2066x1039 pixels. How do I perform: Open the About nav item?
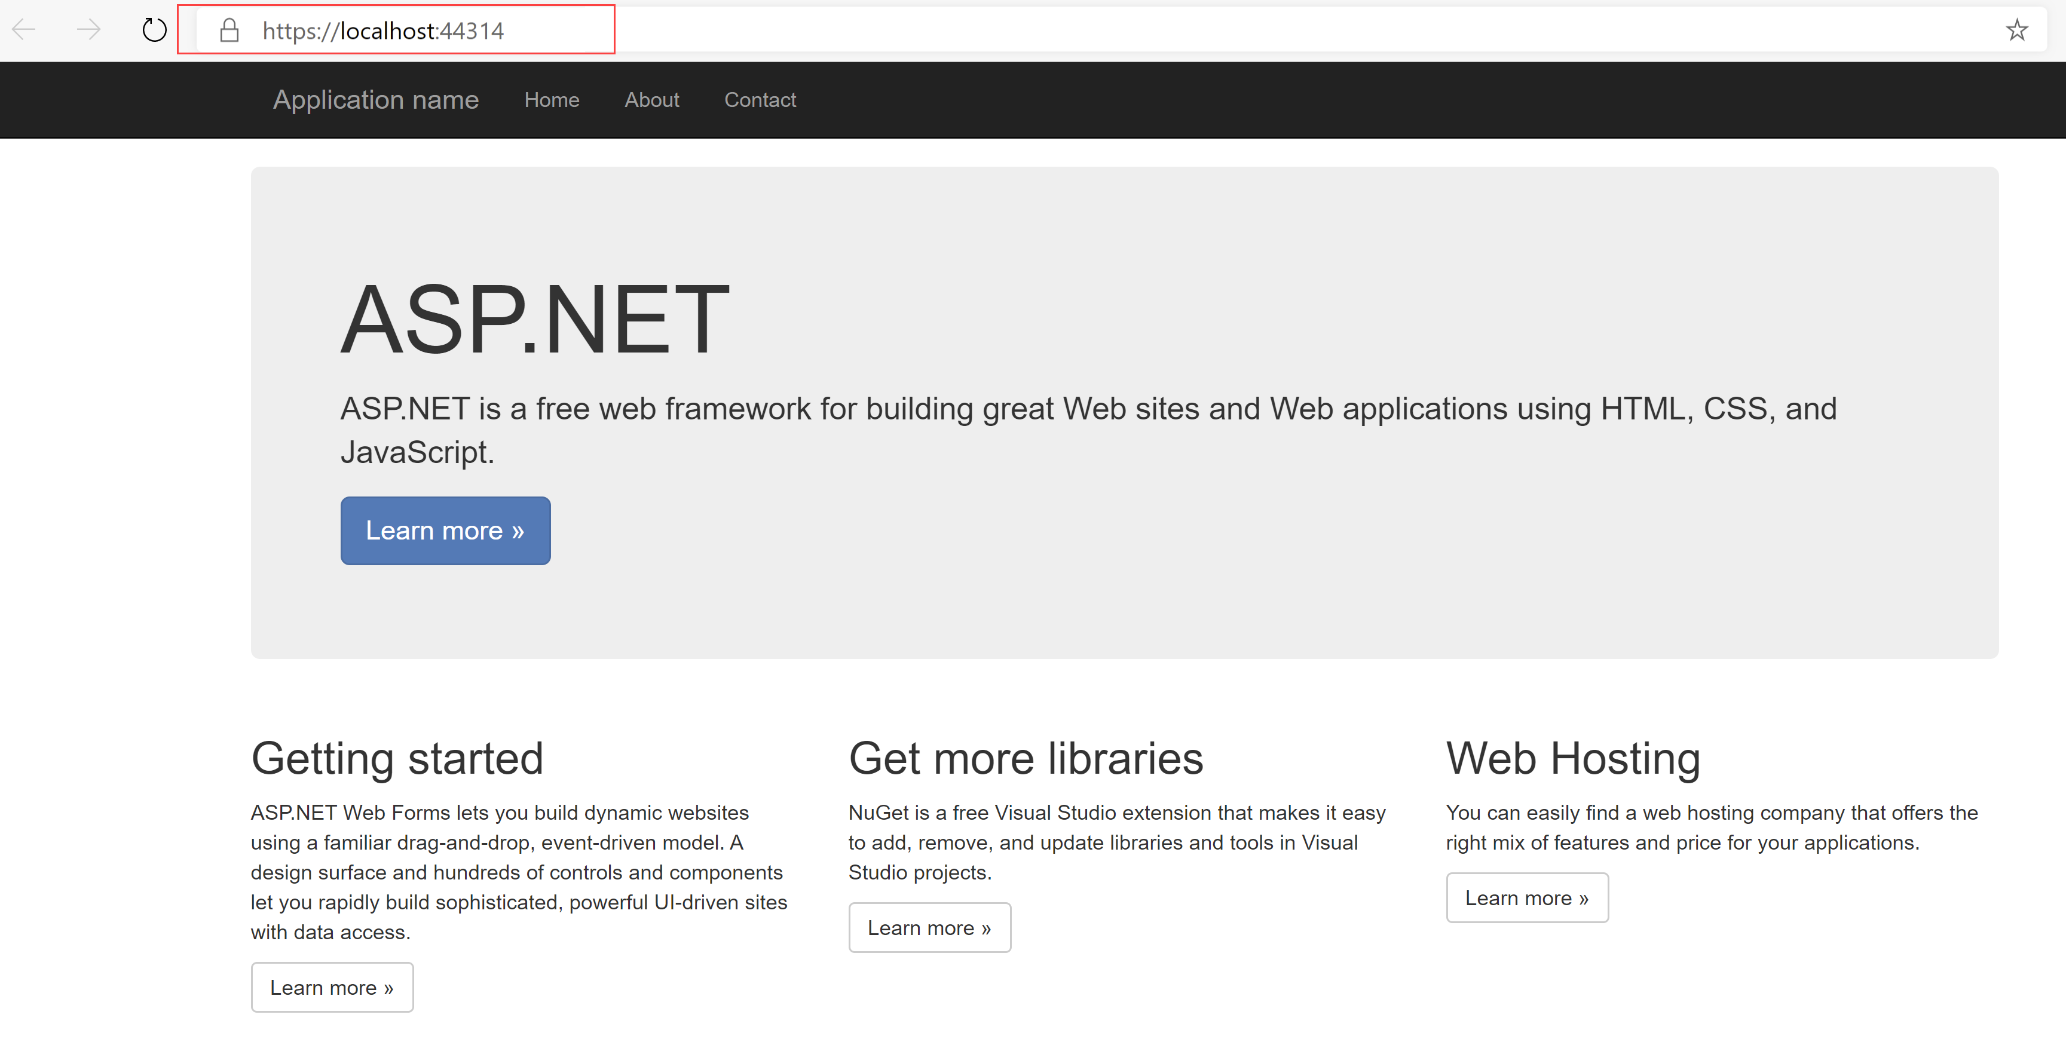click(652, 99)
